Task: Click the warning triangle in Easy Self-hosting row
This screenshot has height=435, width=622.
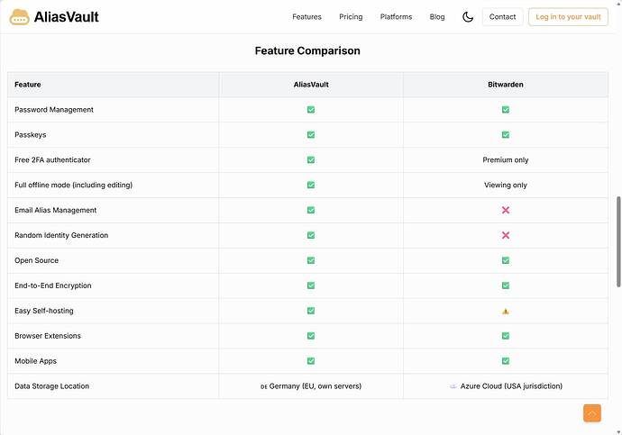Action: pyautogui.click(x=506, y=312)
